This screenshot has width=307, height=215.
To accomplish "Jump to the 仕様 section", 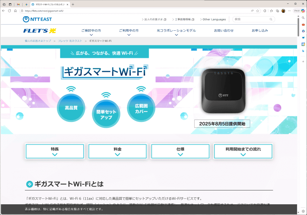I will click(x=180, y=151).
